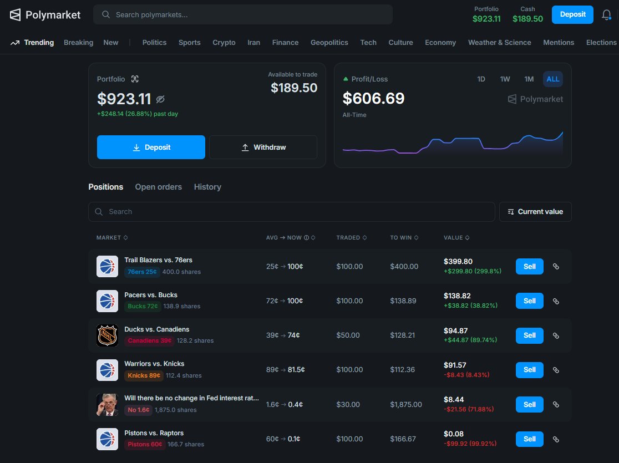
Task: Open the Crypto category
Action: tap(224, 43)
